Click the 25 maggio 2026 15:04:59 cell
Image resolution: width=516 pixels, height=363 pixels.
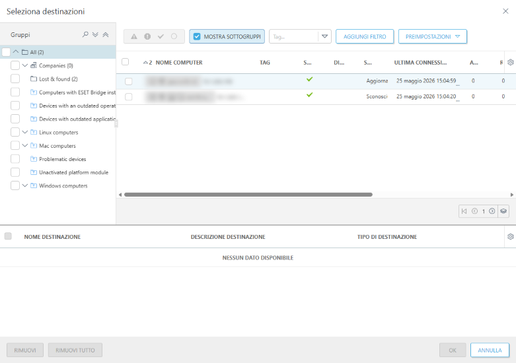tap(426, 81)
